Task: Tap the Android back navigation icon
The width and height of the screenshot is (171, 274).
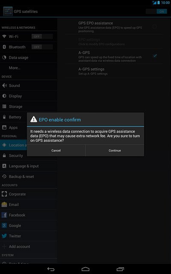Action: 51,269
